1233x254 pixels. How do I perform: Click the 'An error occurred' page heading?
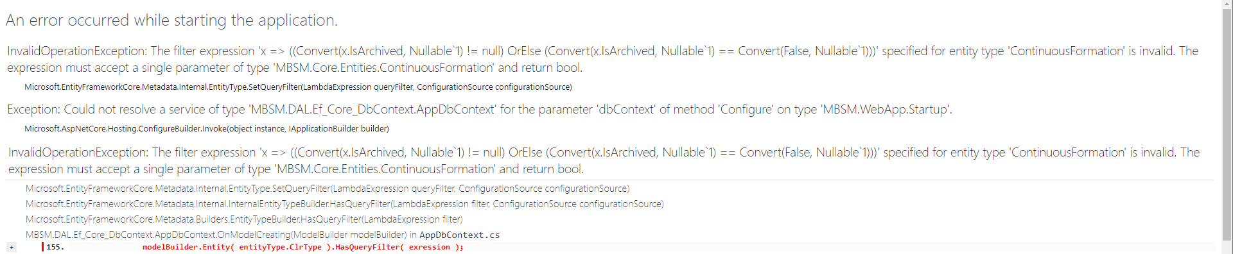pos(171,21)
